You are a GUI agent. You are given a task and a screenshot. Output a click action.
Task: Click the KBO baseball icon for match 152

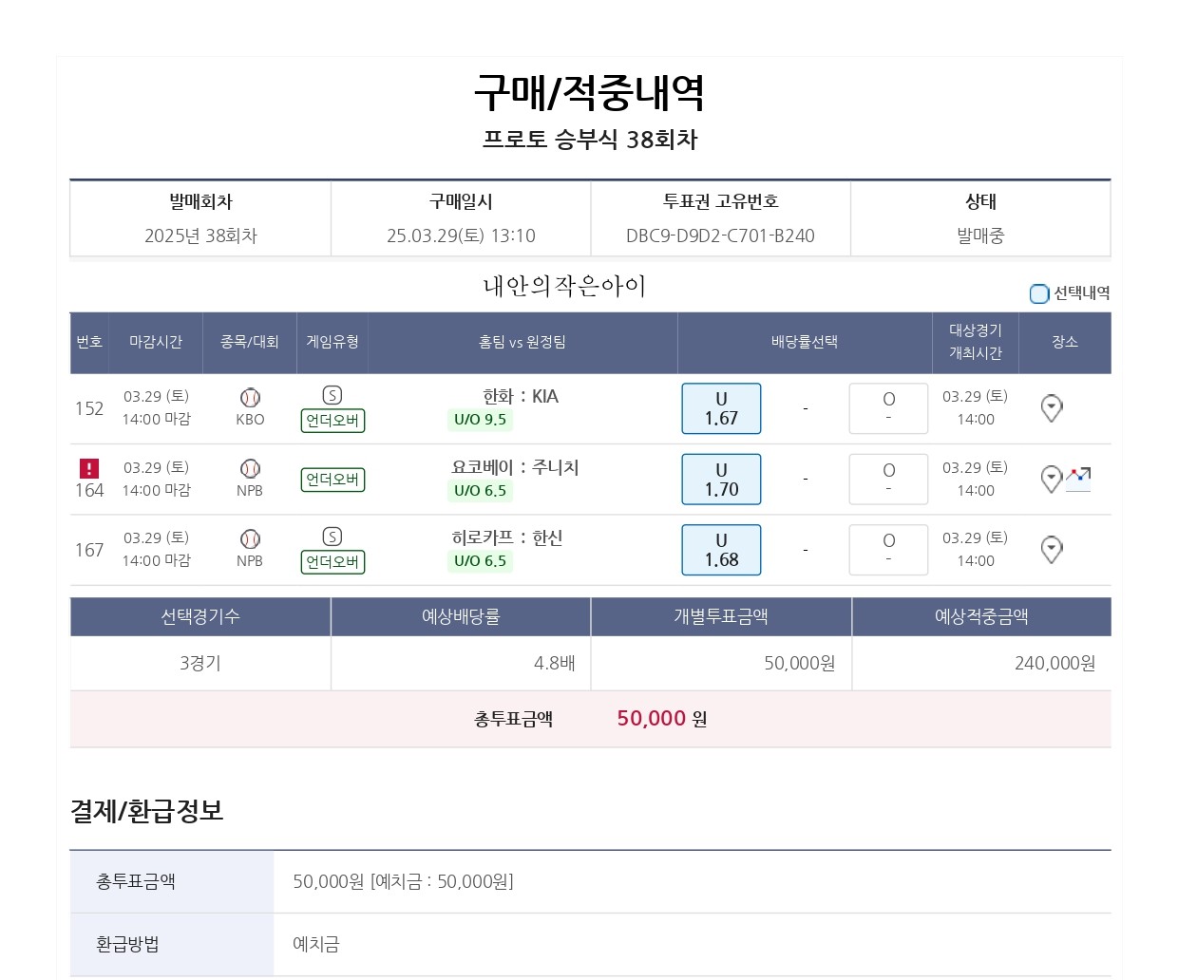click(x=250, y=398)
